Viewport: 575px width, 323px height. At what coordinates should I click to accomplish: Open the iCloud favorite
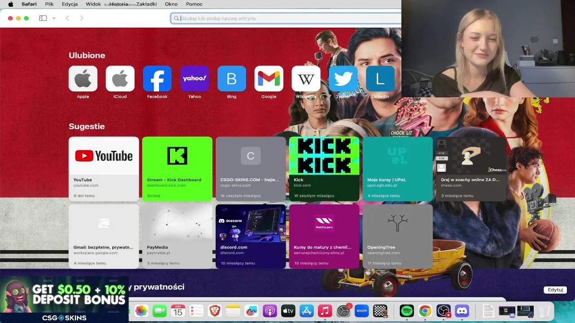click(120, 79)
